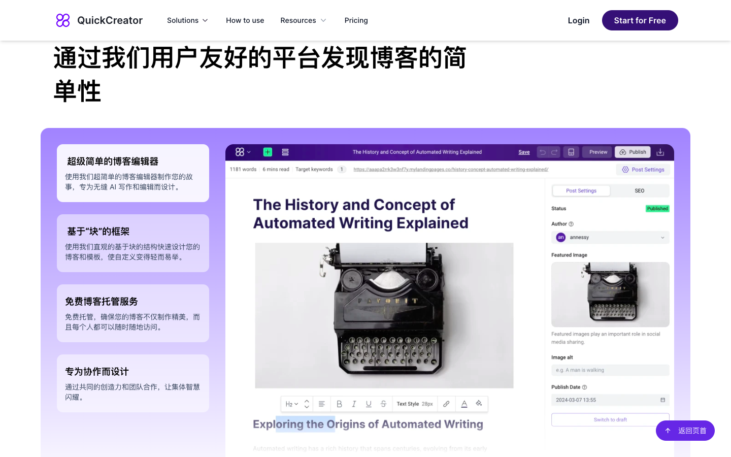
Task: Click the Target keywords count badge
Action: [x=342, y=170]
